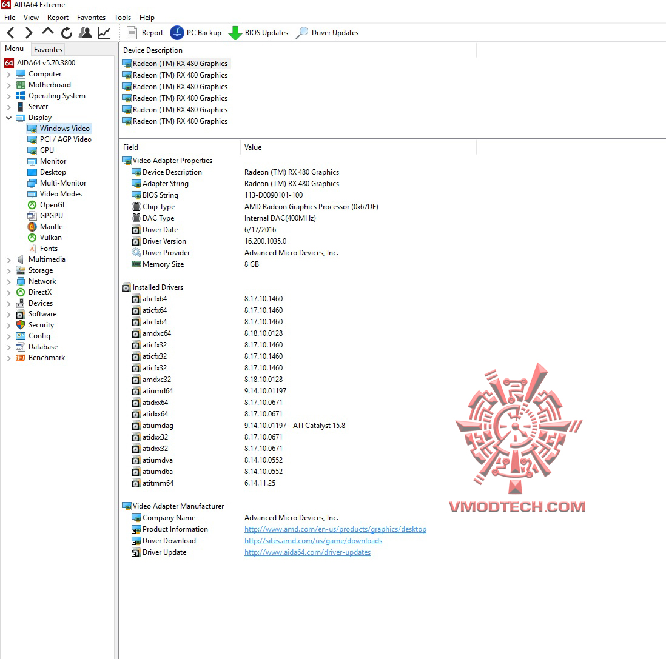Open aida64 driver-updates link

(x=308, y=552)
